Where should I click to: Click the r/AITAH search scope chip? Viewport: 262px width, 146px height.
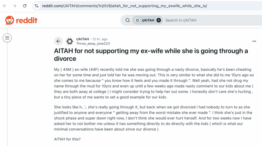[145, 20]
